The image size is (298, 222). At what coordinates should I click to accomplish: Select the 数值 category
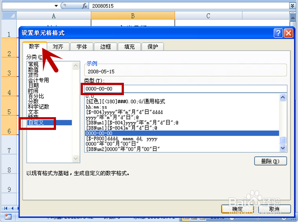click(x=33, y=70)
